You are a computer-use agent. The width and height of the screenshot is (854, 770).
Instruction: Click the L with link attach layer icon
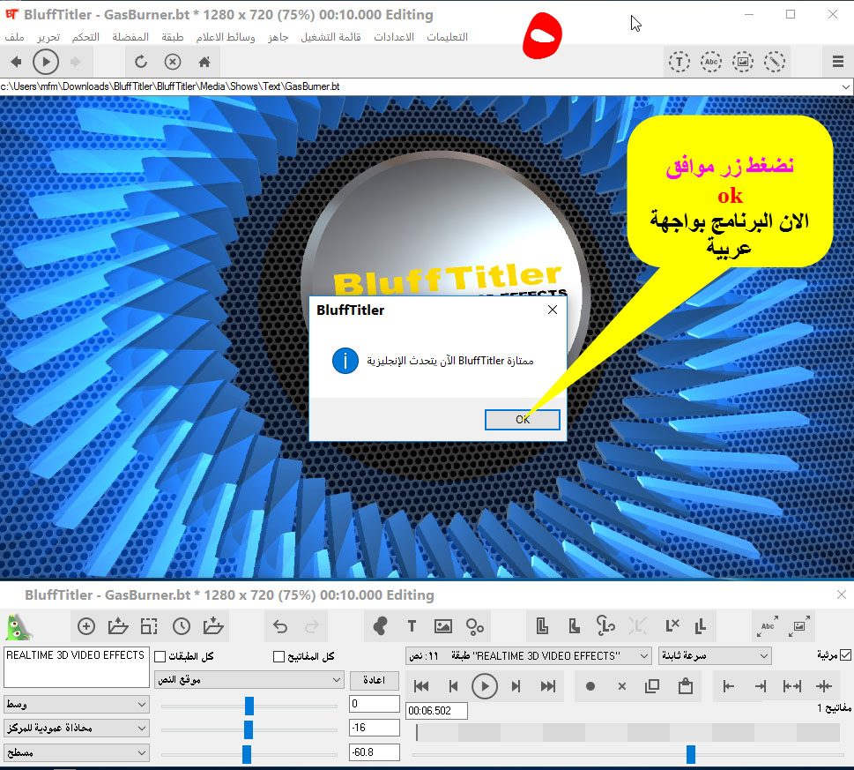[x=605, y=627]
